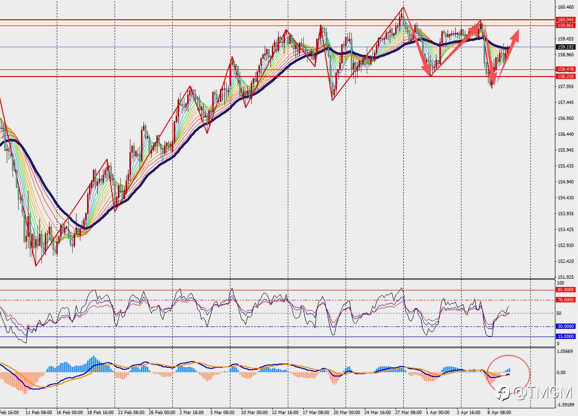The width and height of the screenshot is (578, 416).
Task: Select the 1 Apr 00:00 time label
Action: pos(438,413)
